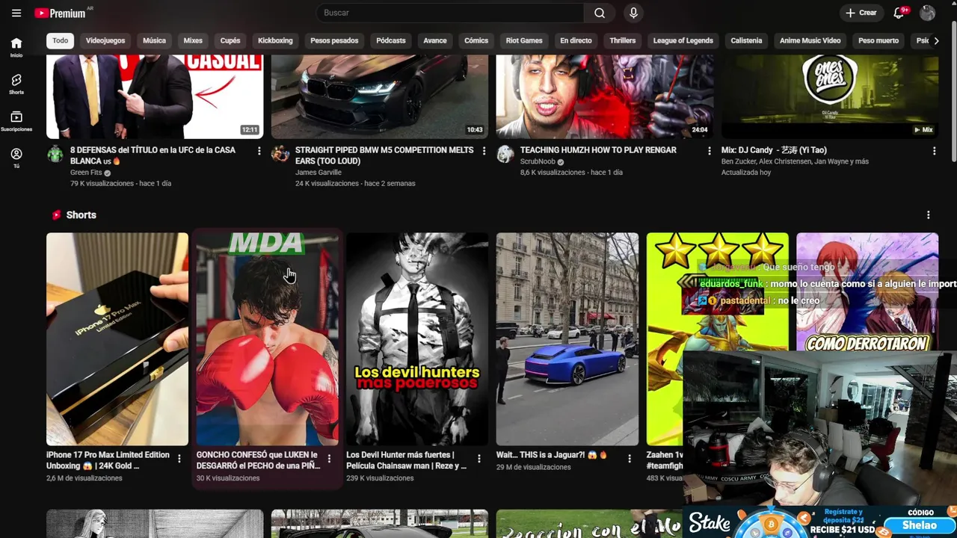Select the Anime Music Video chip
957x538 pixels.
(x=810, y=40)
